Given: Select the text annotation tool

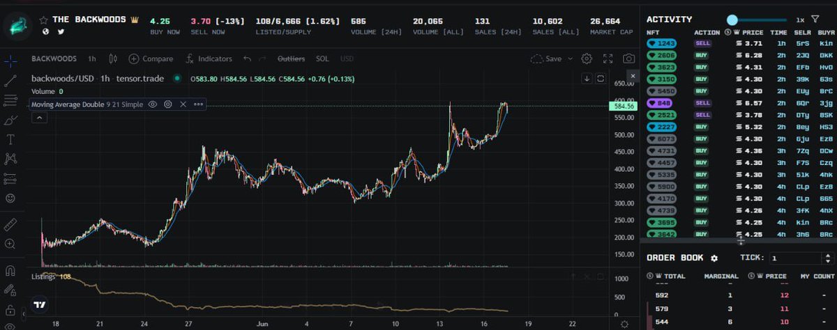Looking at the screenshot, I should click(x=10, y=140).
